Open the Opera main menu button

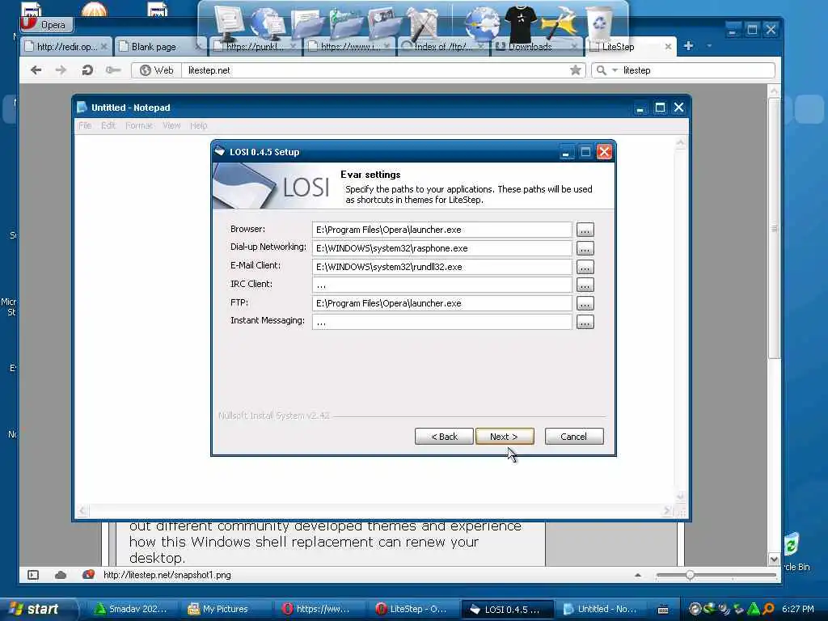tap(46, 24)
